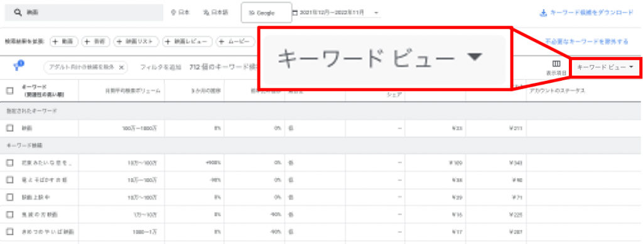
Task: Click the magnifier icon in the search box
Action: [x=18, y=13]
